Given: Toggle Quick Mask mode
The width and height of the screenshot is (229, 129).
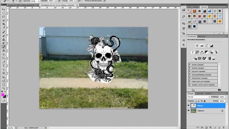Looking at the screenshot, I should (4, 100).
